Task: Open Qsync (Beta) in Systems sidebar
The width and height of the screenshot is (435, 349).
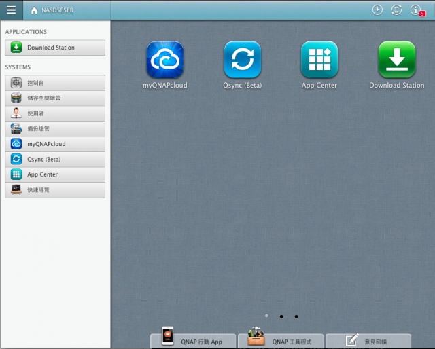Action: pos(55,159)
